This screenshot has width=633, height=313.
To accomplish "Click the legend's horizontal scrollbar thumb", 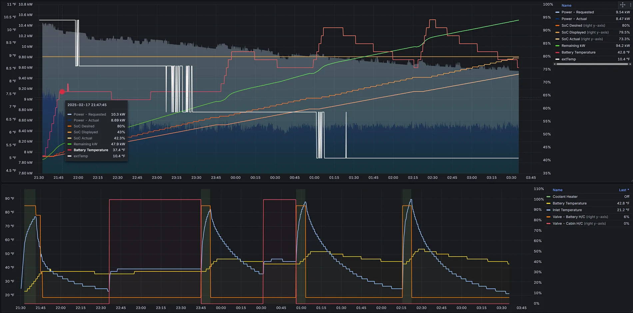I will pos(592,64).
